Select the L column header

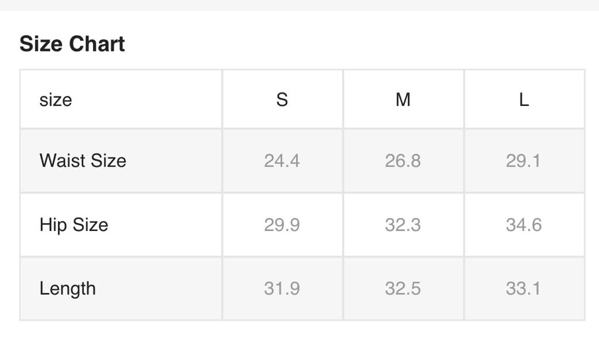[x=524, y=99]
